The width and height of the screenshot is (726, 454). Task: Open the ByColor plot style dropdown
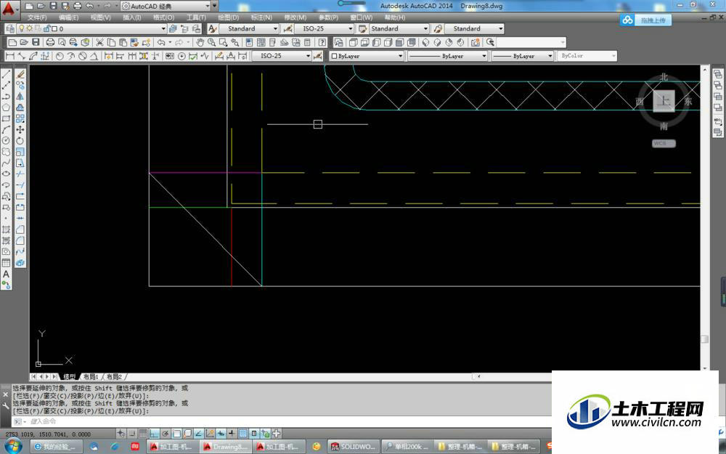pyautogui.click(x=587, y=56)
